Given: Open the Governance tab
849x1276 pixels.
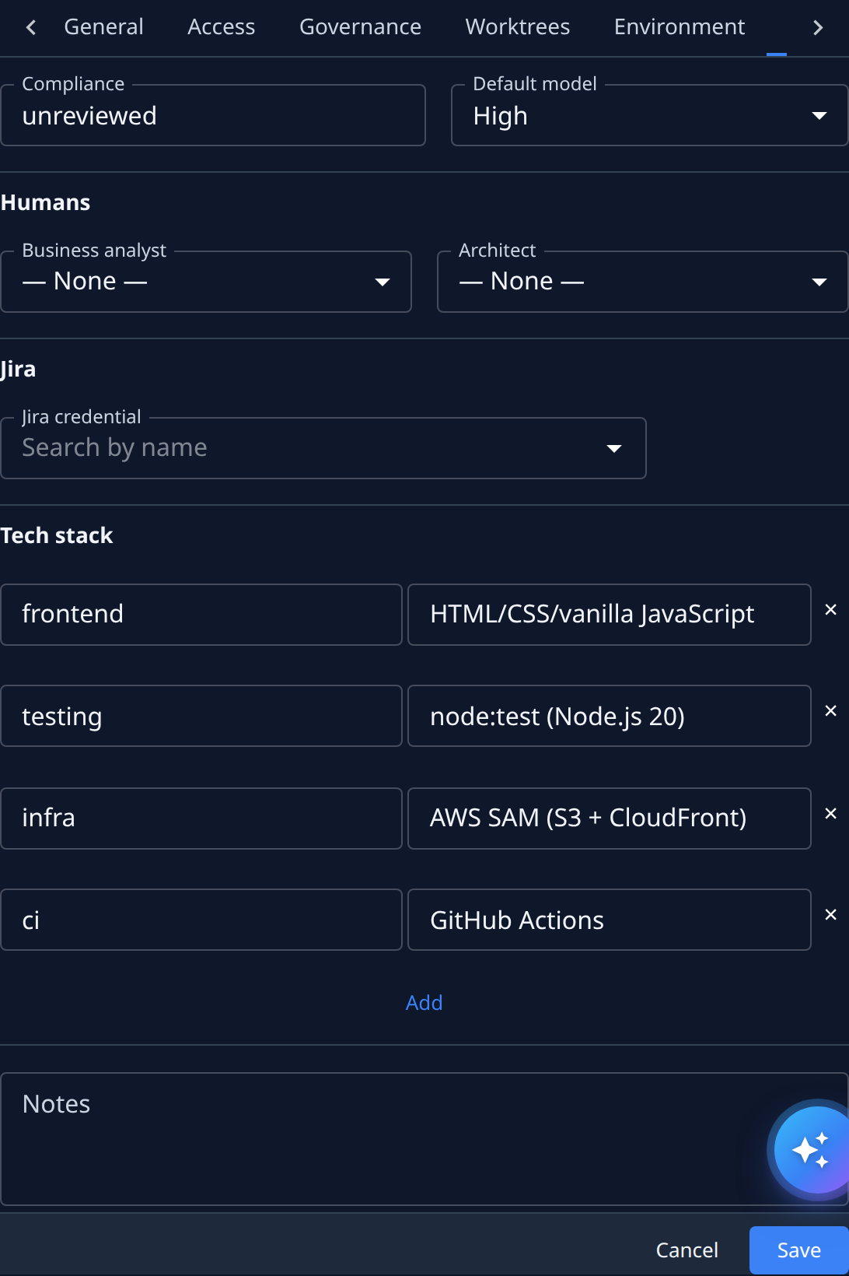Looking at the screenshot, I should 361,27.
